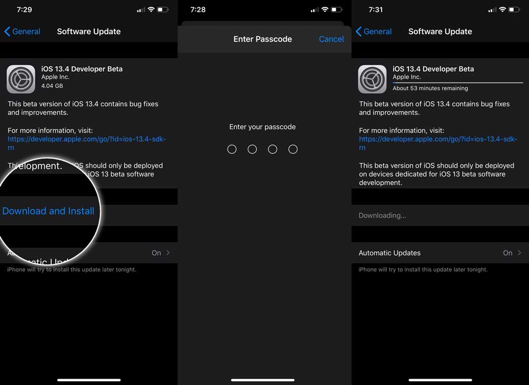Image resolution: width=529 pixels, height=385 pixels.
Task: Tap the cellular signal icon in 7:29 status bar
Action: pyautogui.click(x=141, y=10)
